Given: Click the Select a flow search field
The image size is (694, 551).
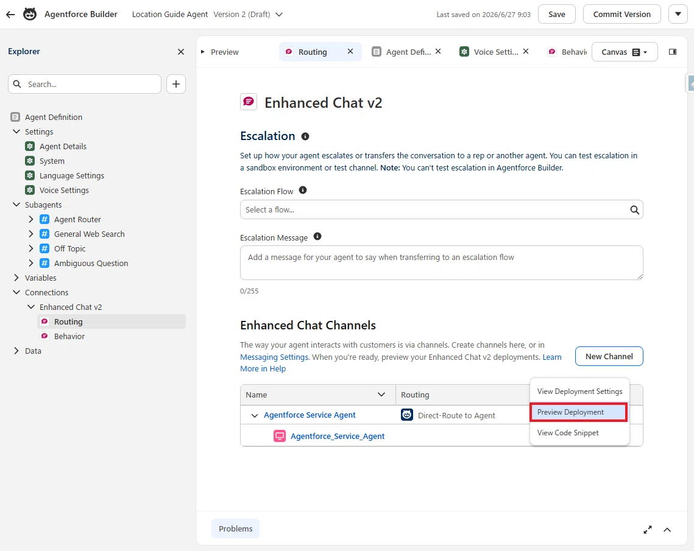Looking at the screenshot, I should (441, 209).
